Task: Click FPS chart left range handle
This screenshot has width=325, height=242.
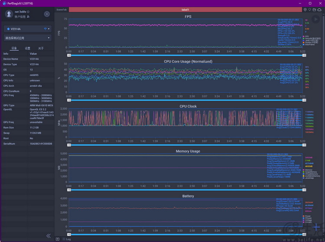Action: click(x=69, y=56)
